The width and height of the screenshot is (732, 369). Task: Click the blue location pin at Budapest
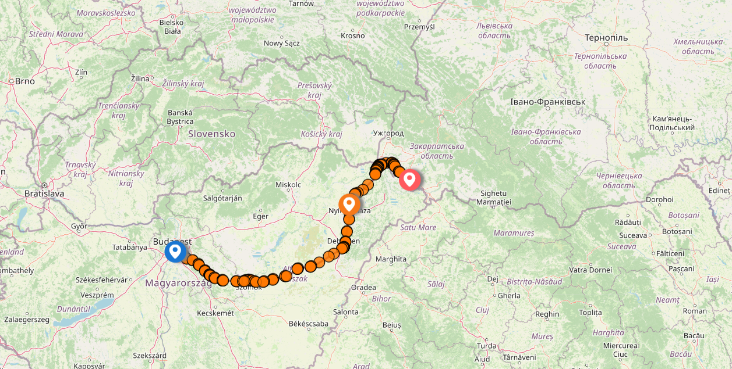click(175, 252)
